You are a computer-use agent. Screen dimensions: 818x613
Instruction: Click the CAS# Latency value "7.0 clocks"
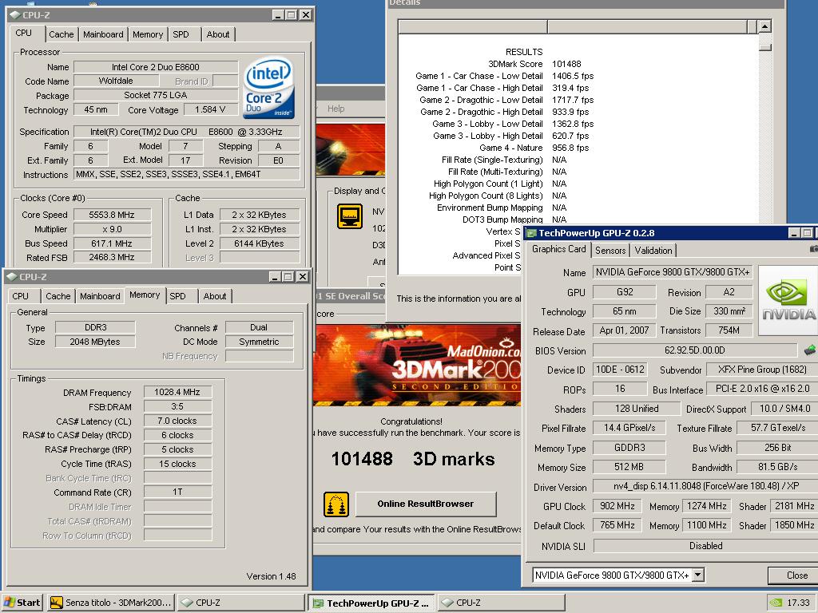coord(177,421)
